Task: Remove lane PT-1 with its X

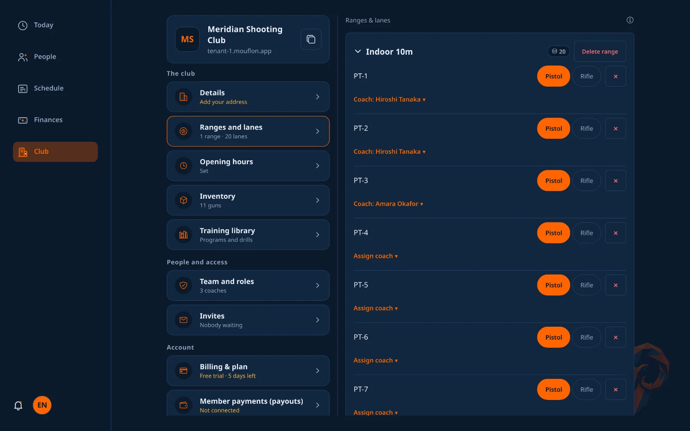Action: (x=615, y=76)
